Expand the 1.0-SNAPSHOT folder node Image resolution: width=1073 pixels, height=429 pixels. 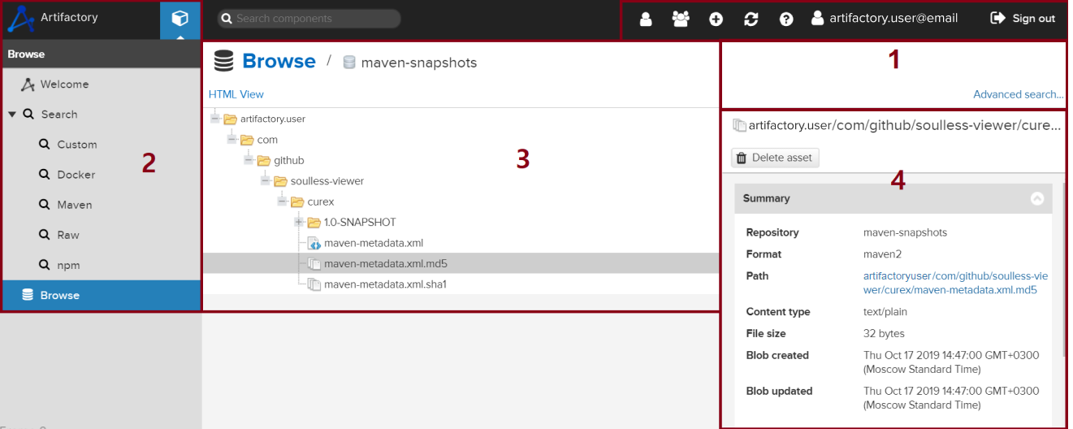click(299, 222)
